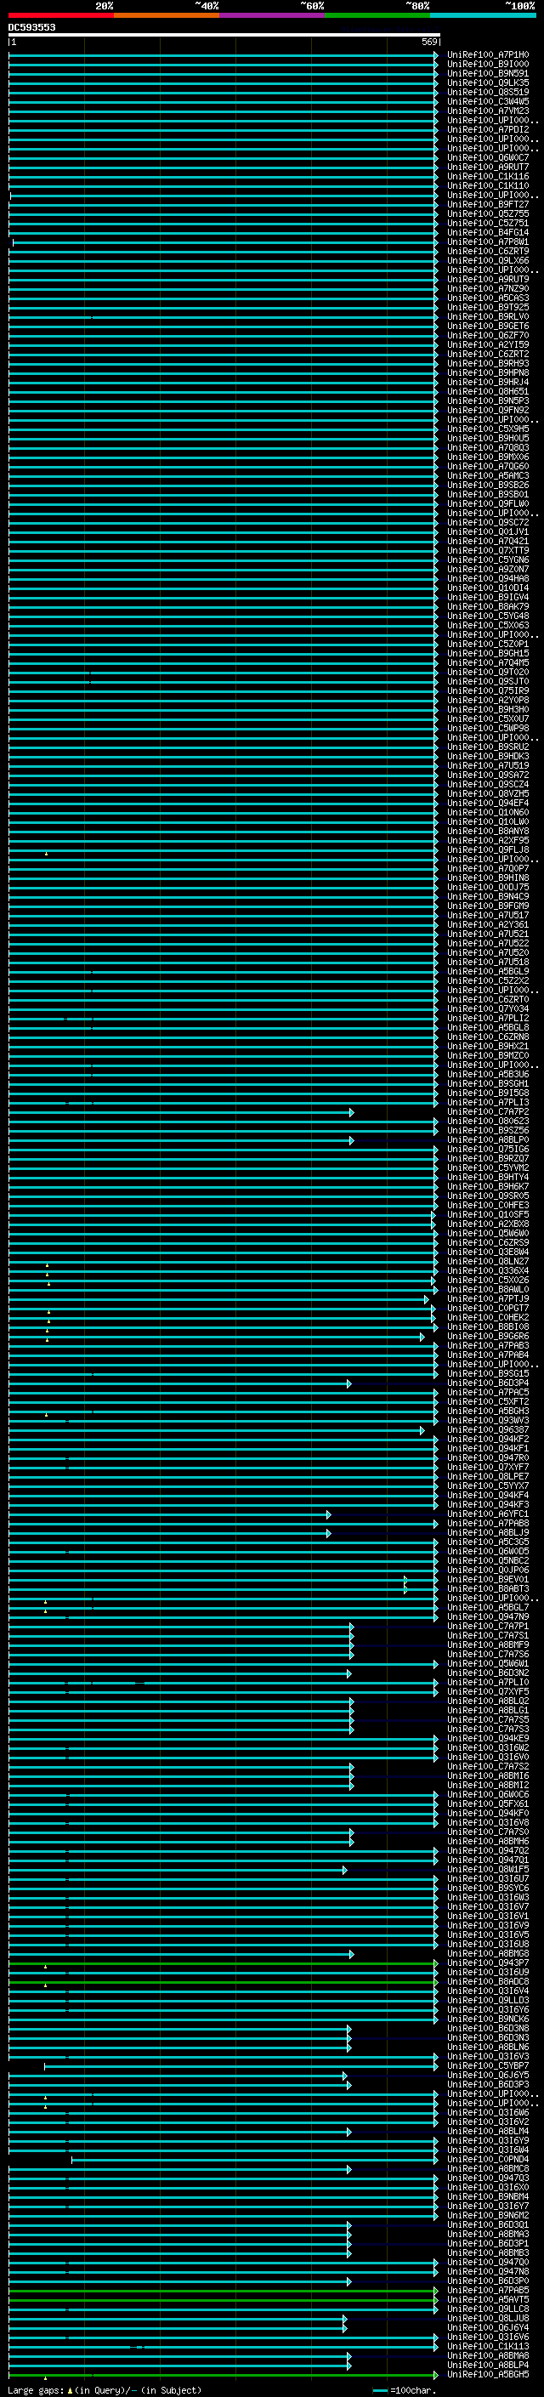Select hit label UniRef100_A8BMC8
The height and width of the screenshot is (2397, 544).
[488, 2168]
